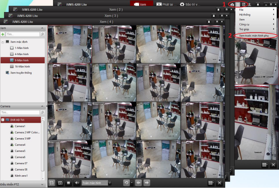
Task: Select the first camera tile in grid
Action: coord(70,44)
